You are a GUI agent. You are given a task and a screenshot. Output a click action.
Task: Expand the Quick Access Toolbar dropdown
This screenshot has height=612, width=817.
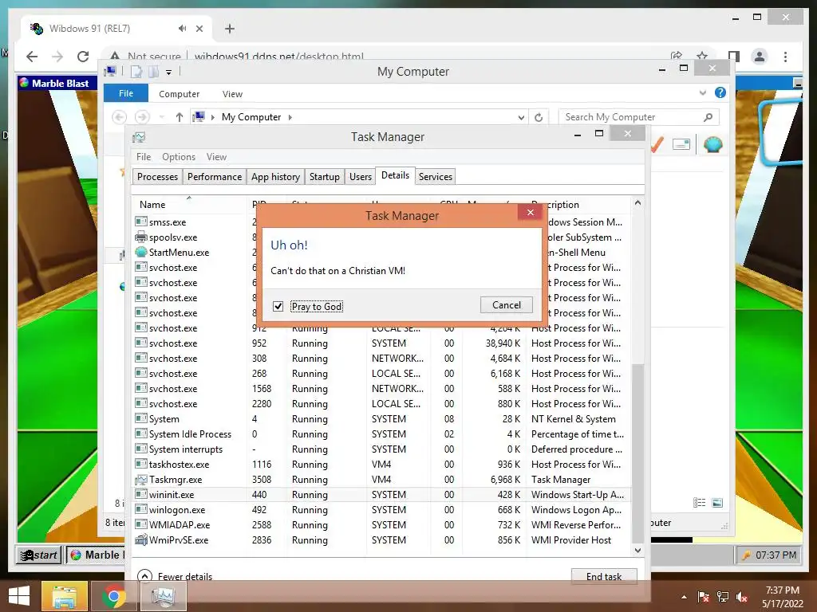pos(168,73)
